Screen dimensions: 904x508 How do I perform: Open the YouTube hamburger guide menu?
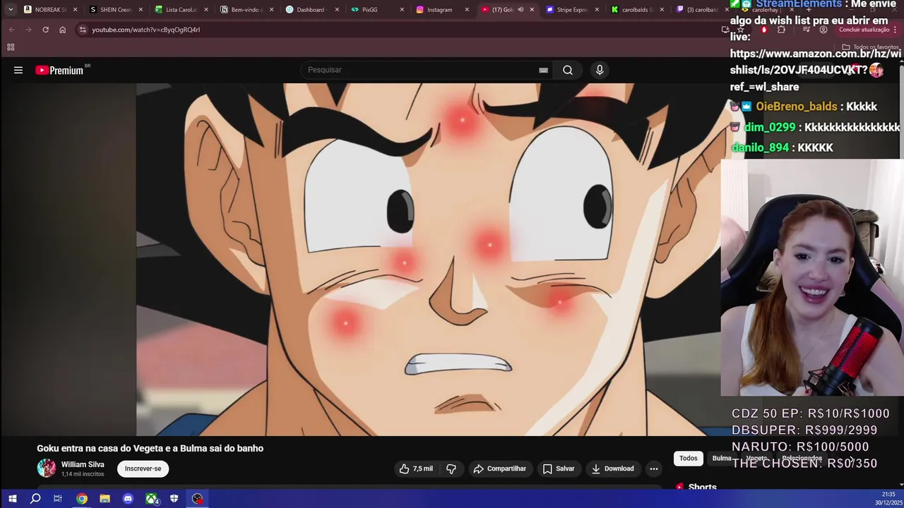tap(18, 70)
